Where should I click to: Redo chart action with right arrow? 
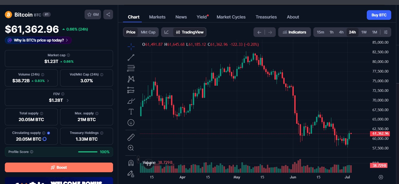coord(270,32)
